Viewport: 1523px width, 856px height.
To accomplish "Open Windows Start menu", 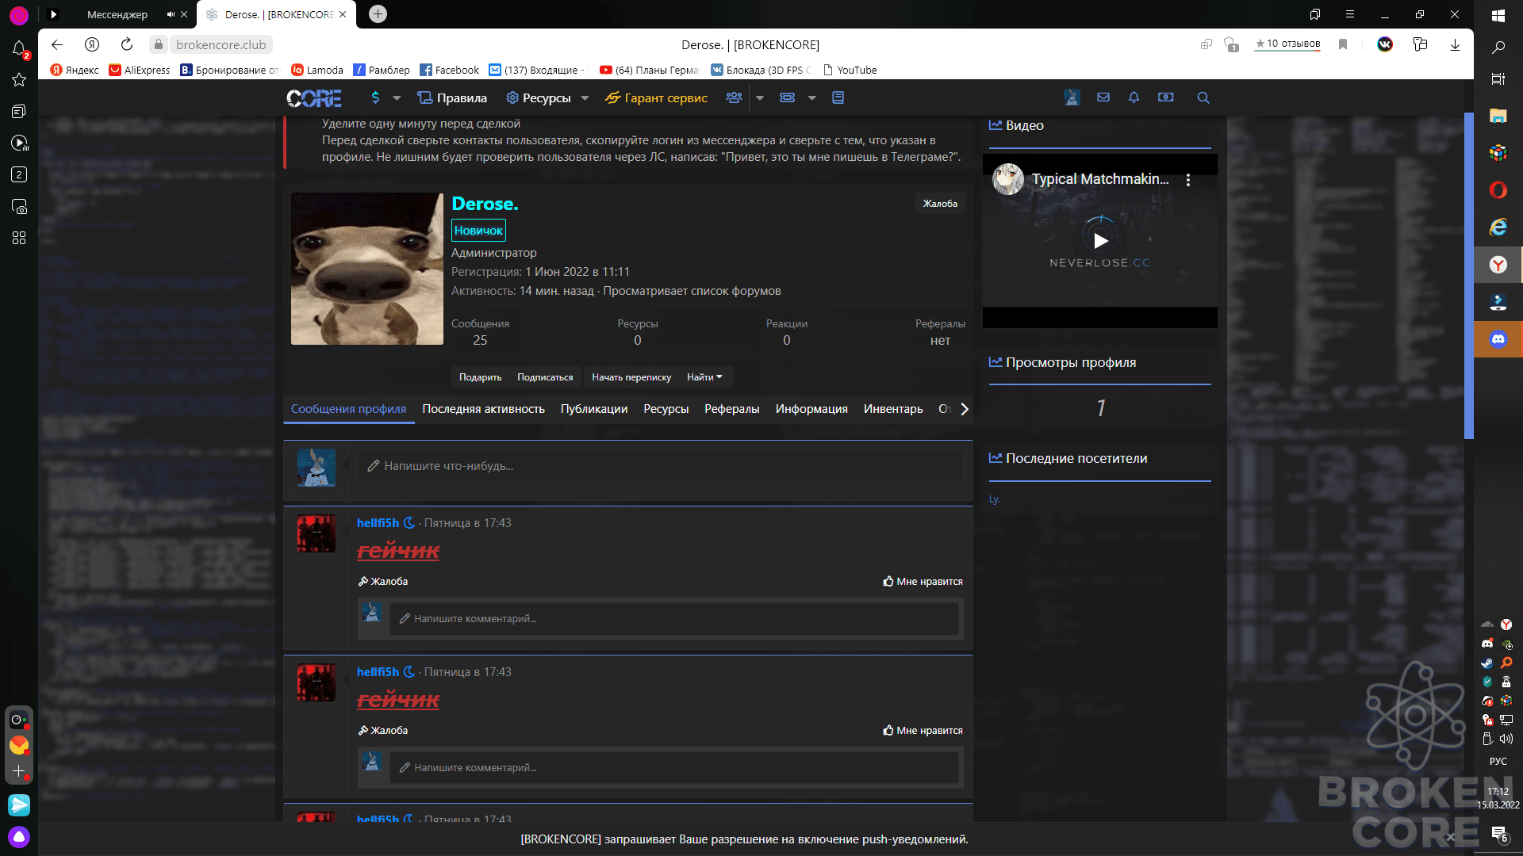I will click(1498, 16).
